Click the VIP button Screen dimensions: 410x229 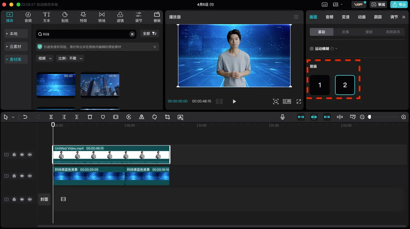coord(359,5)
